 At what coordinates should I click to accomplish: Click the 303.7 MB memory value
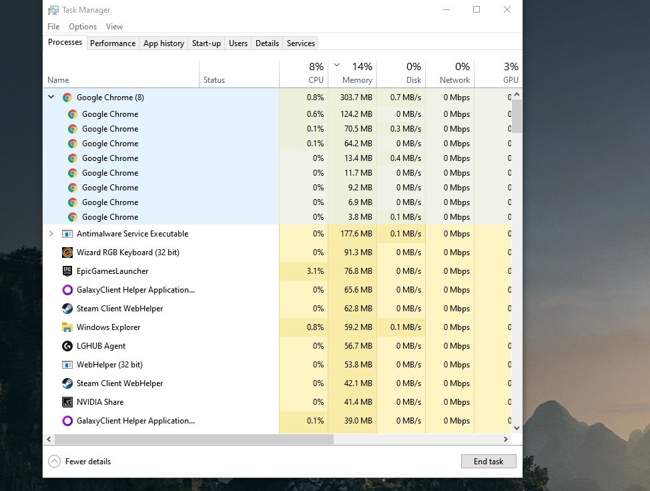356,98
